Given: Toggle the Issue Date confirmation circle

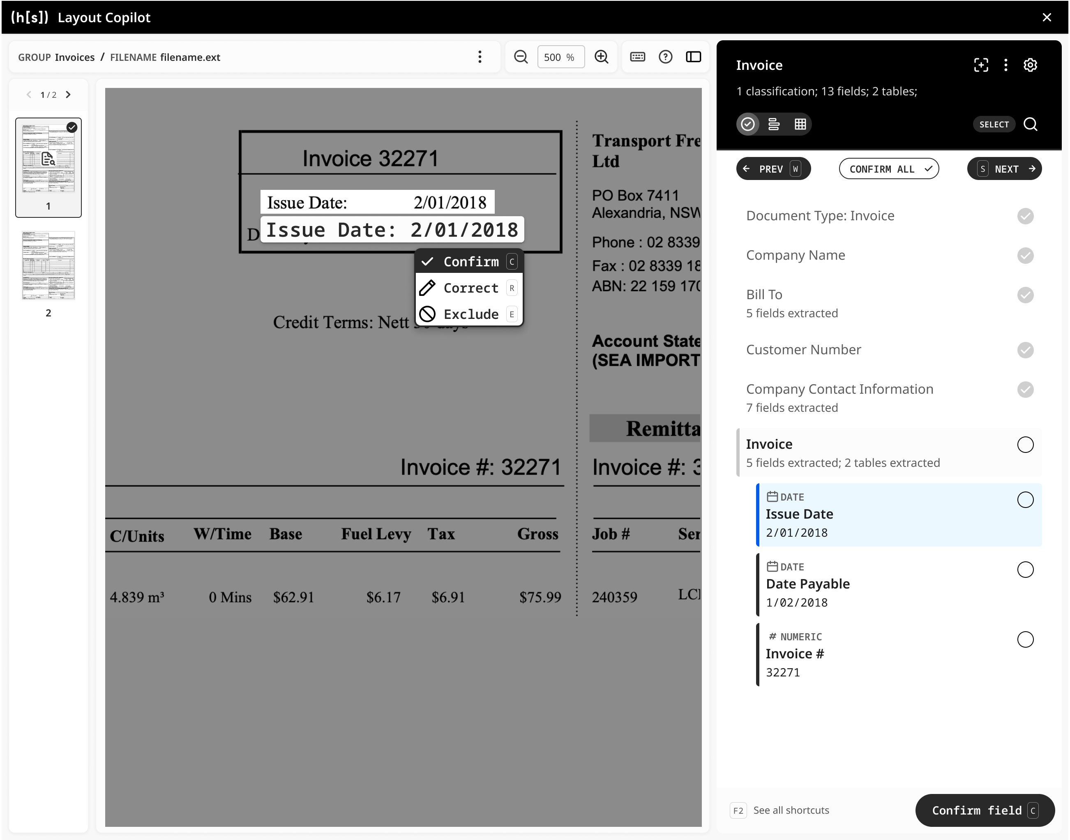Looking at the screenshot, I should pos(1025,500).
